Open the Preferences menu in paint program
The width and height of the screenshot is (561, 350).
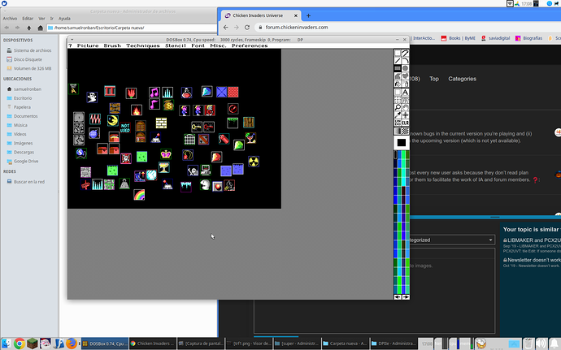pos(250,45)
